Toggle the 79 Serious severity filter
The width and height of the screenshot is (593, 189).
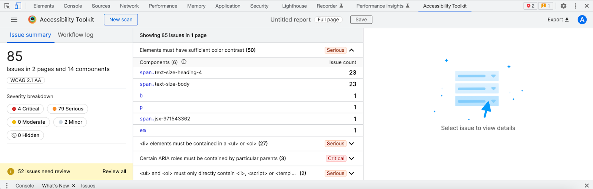coord(67,109)
